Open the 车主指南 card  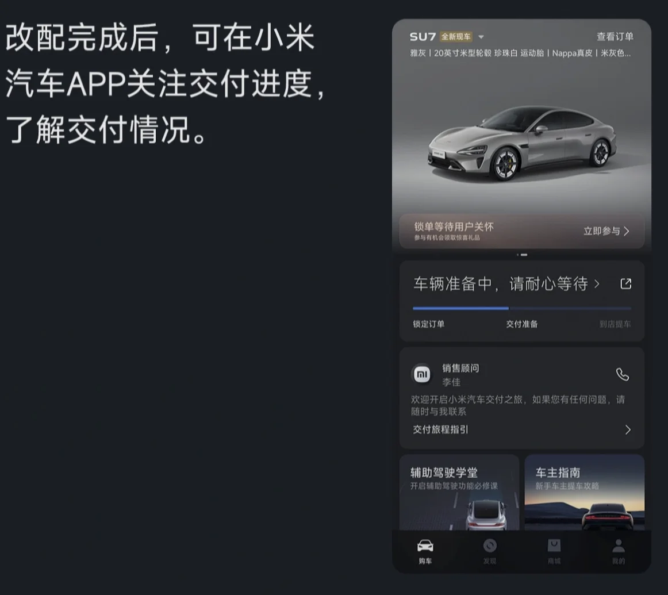585,492
